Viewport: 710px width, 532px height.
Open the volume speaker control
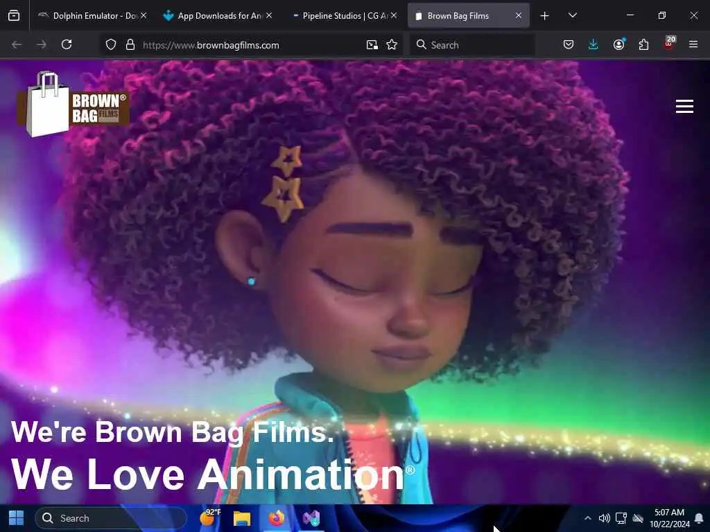tap(604, 518)
